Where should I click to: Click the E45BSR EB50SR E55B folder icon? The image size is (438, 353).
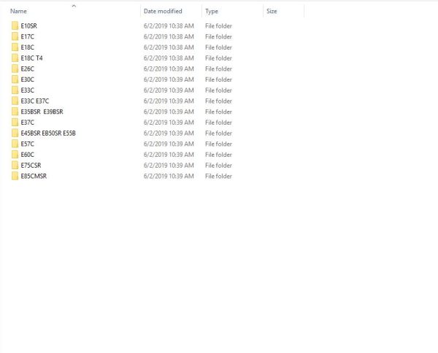coord(15,133)
